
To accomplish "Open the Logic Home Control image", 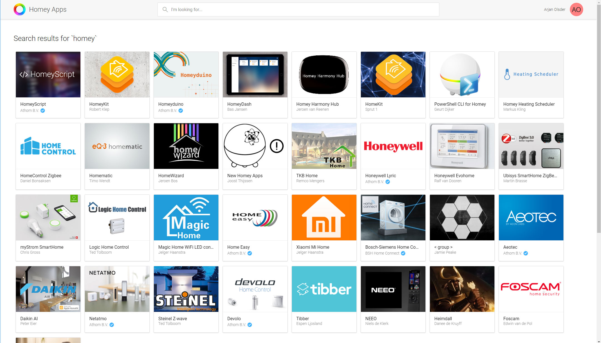I will [x=117, y=218].
